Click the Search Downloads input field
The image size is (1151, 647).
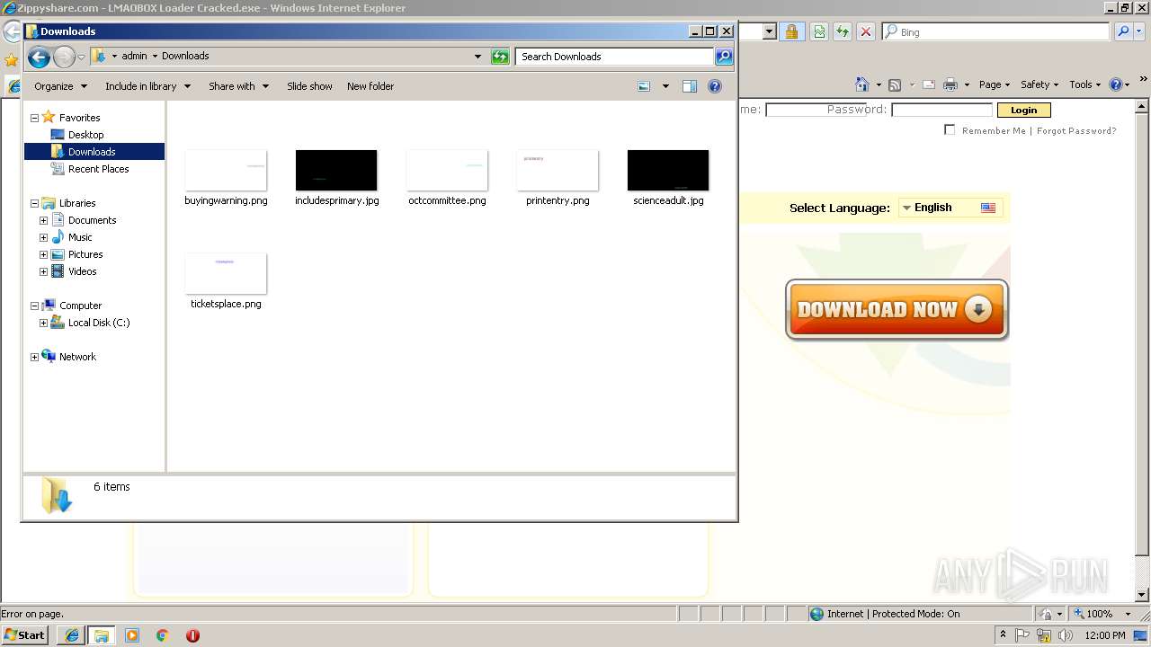pos(615,57)
